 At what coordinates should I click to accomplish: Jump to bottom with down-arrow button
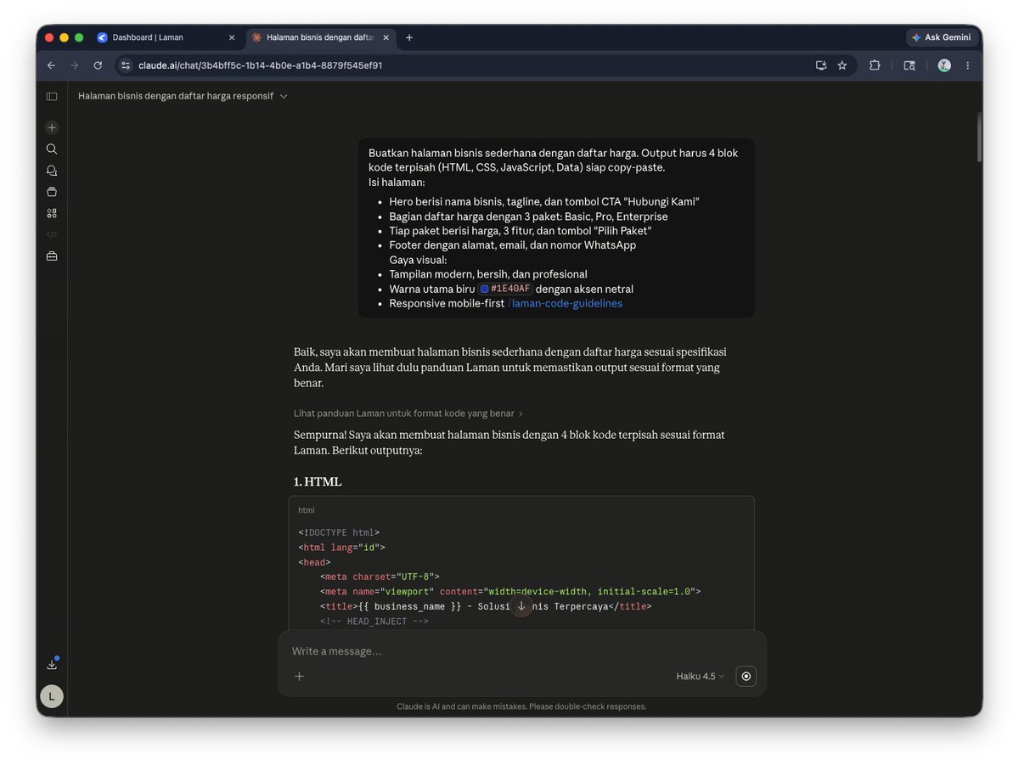point(521,606)
